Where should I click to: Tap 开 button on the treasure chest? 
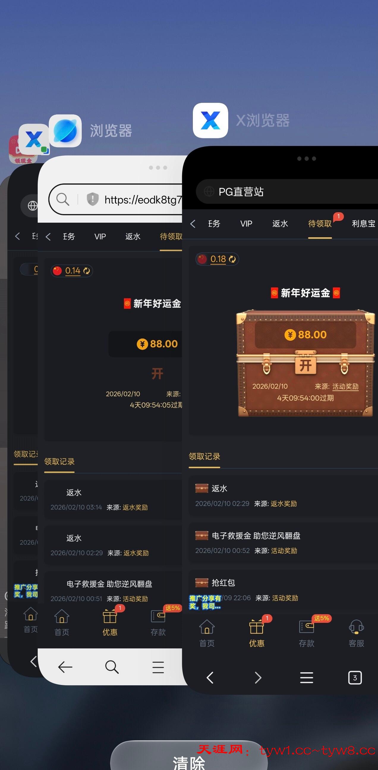(x=305, y=365)
